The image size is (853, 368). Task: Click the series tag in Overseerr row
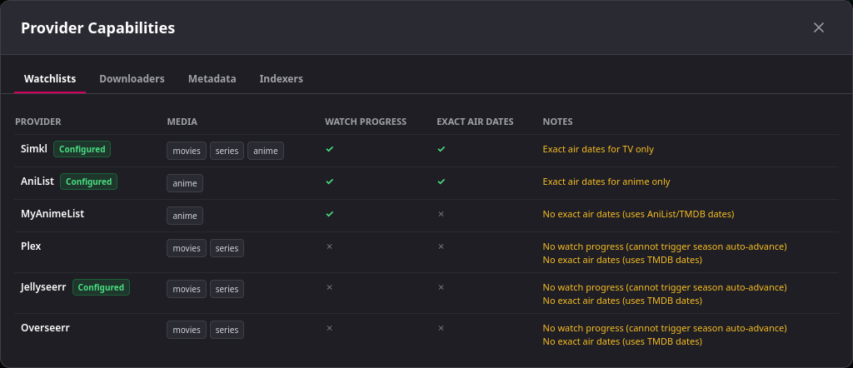(227, 330)
